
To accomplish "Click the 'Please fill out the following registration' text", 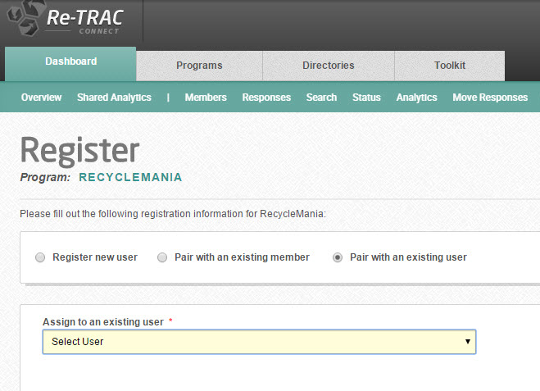I will point(173,214).
